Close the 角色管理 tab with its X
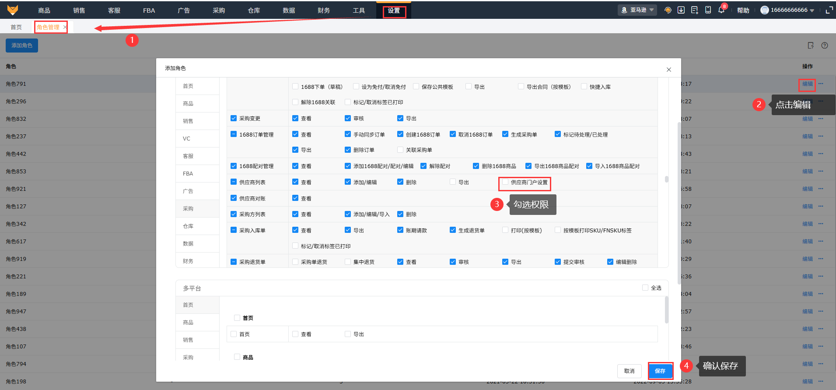836x390 pixels. pos(65,27)
